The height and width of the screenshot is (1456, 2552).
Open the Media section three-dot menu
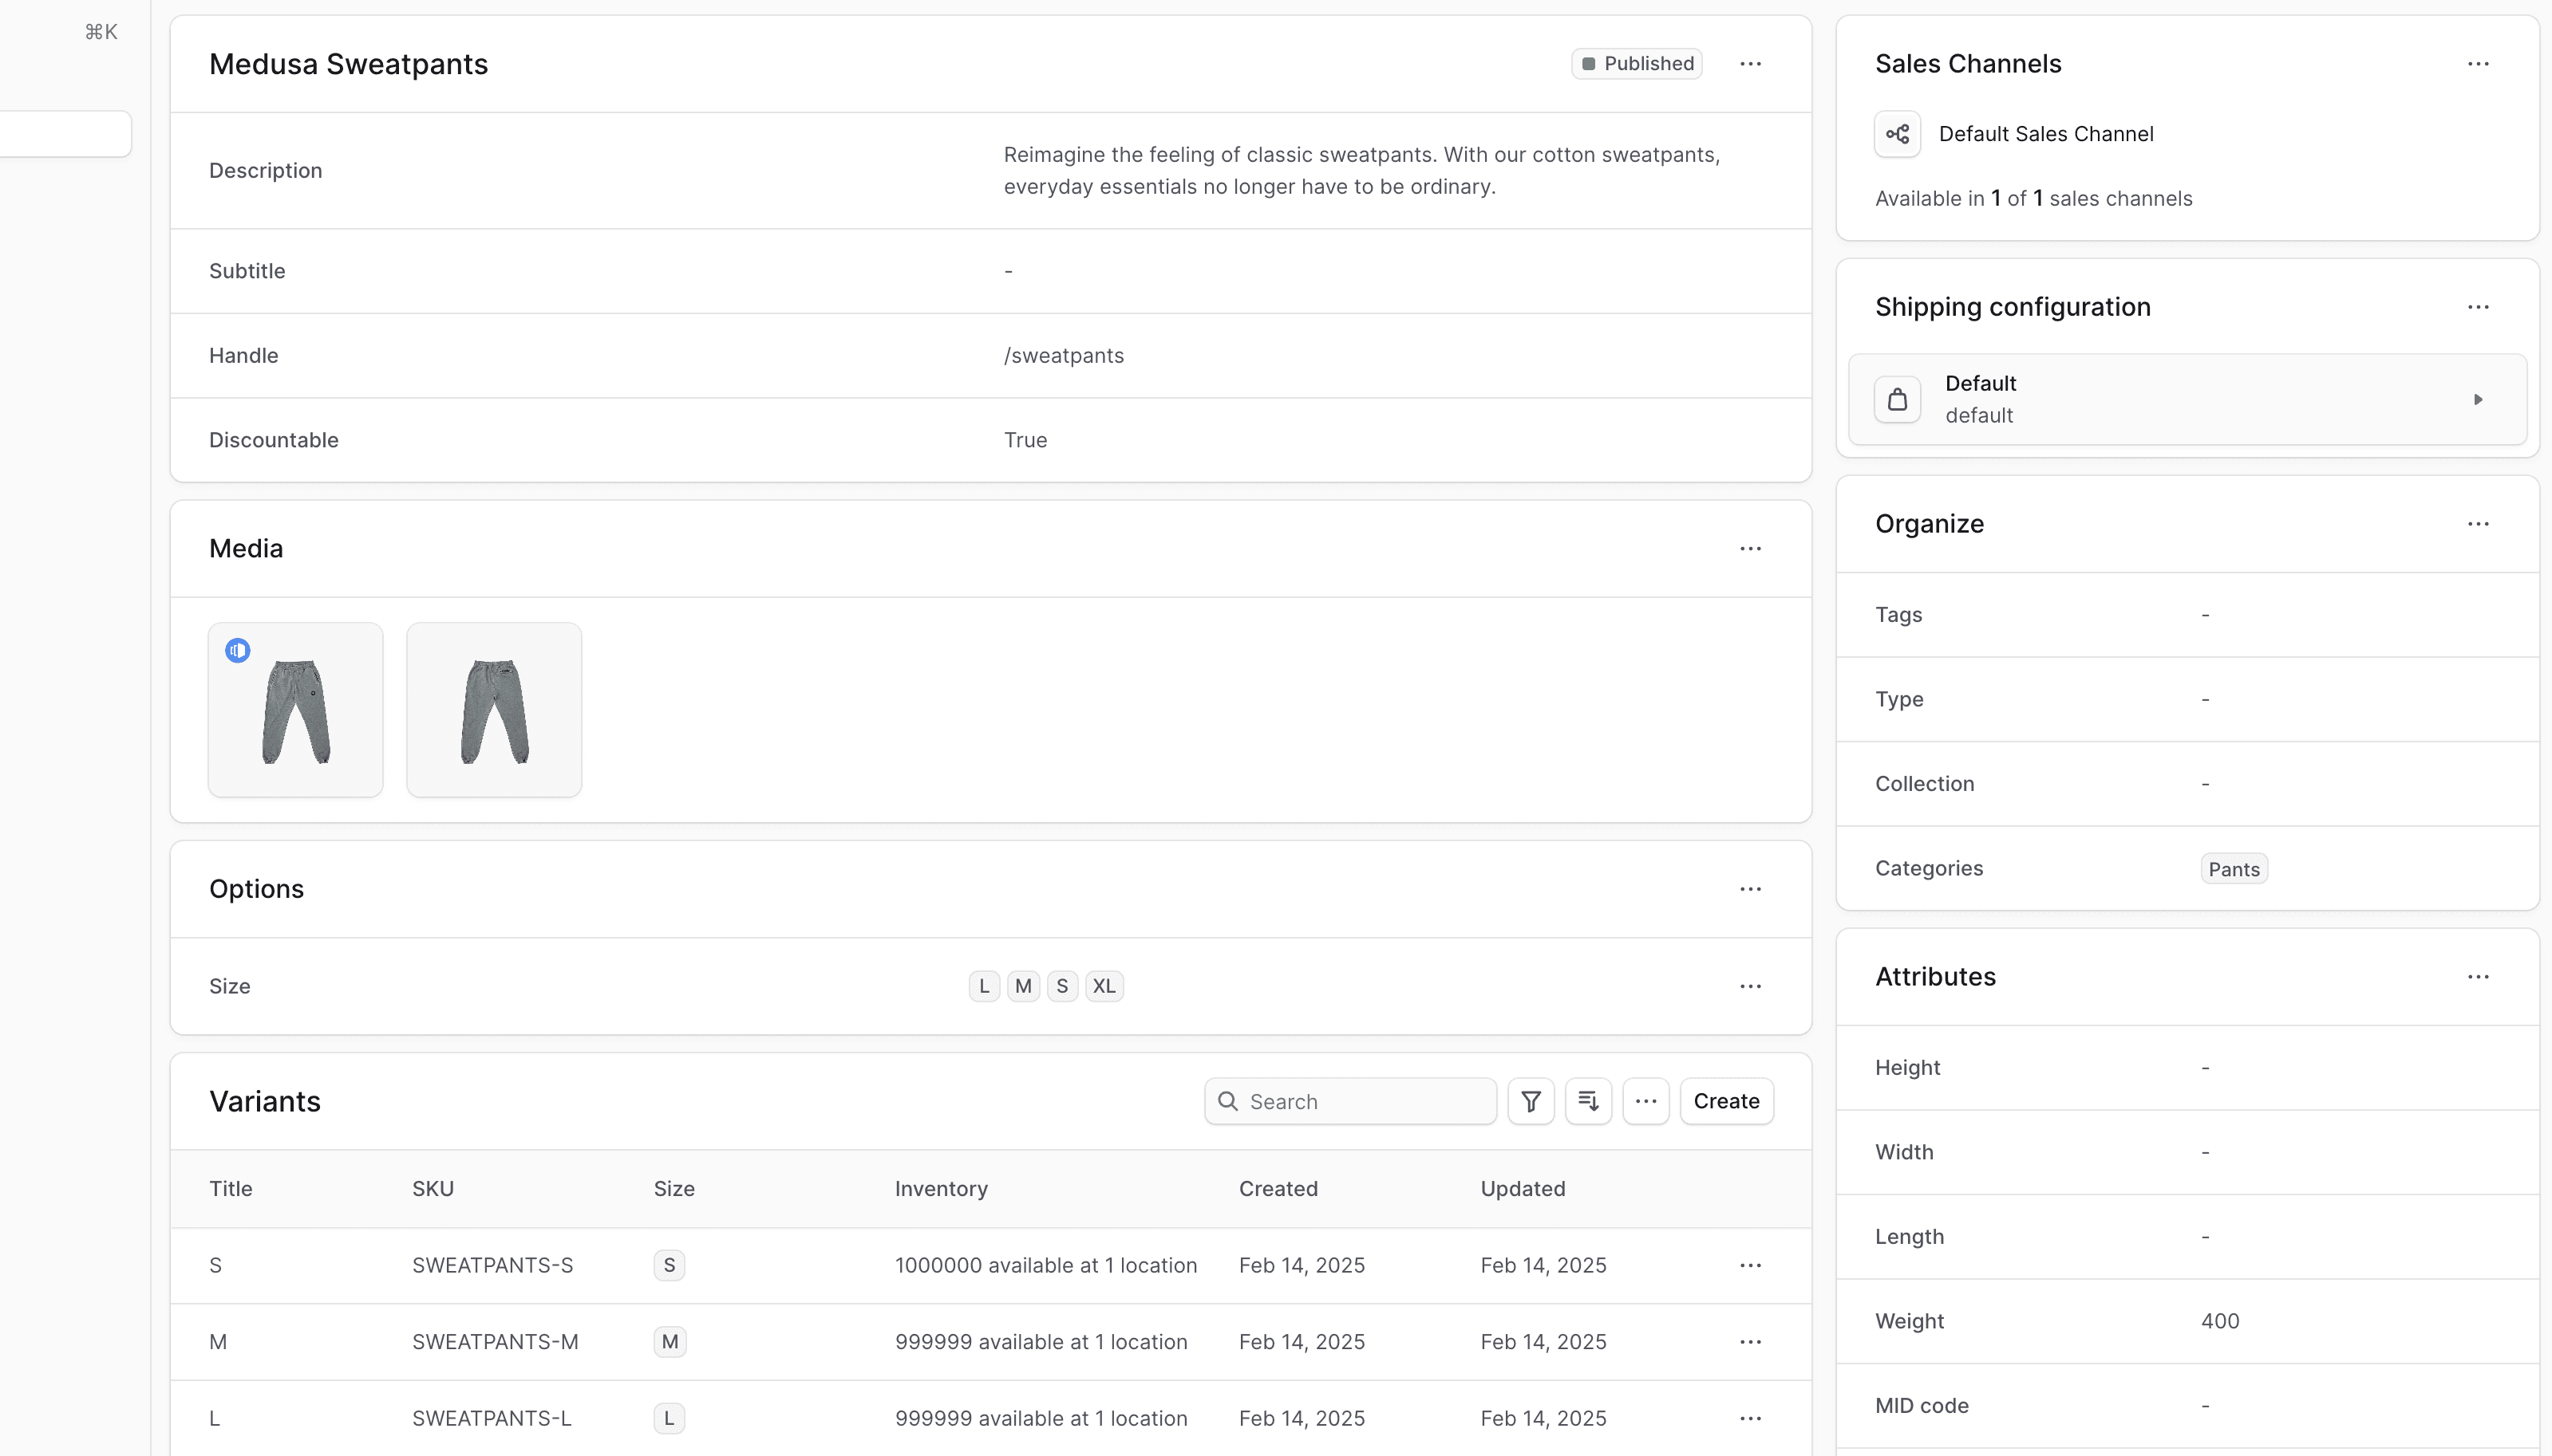click(1749, 549)
